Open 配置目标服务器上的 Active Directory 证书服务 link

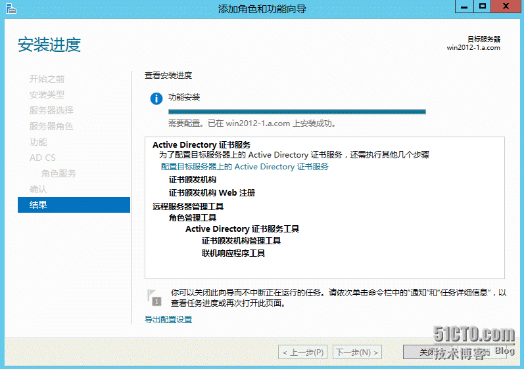[245, 167]
